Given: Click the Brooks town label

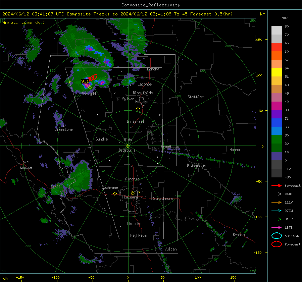Looking at the screenshot, I should coord(239,235).
